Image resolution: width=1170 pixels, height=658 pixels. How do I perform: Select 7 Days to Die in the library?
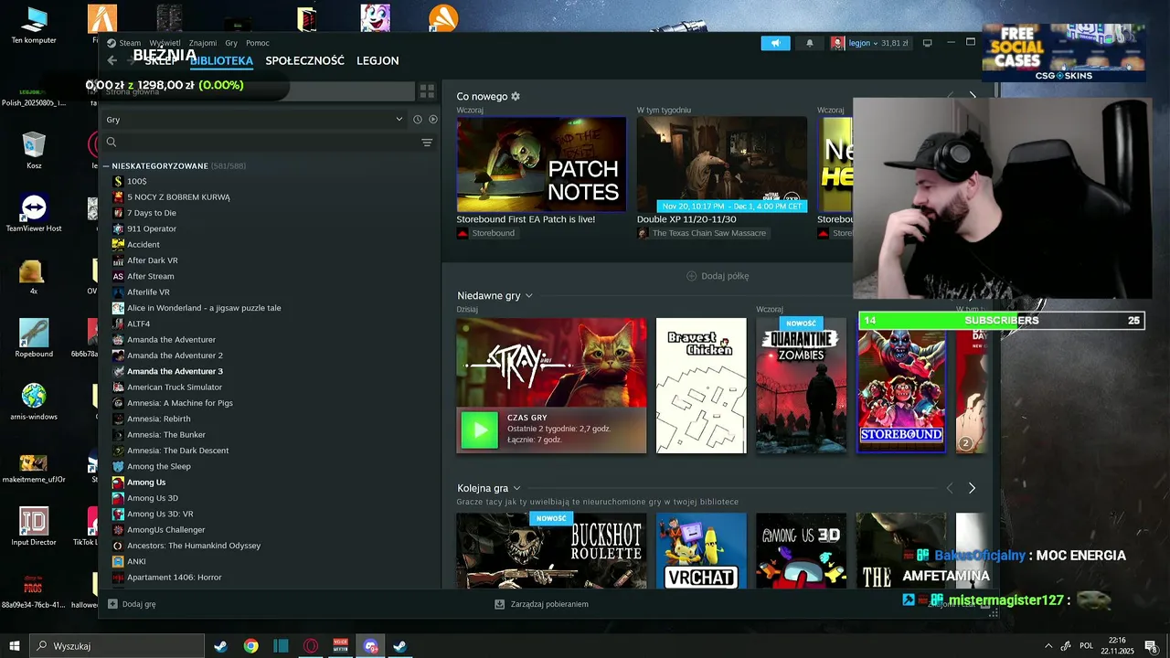[152, 213]
